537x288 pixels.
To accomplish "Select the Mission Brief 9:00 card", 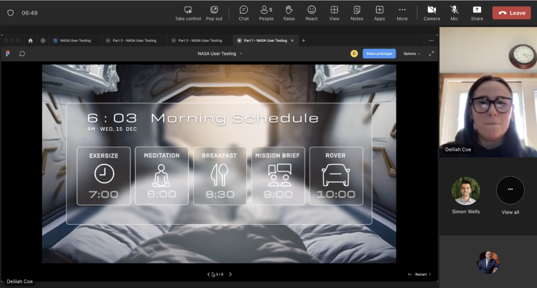I will click(278, 176).
